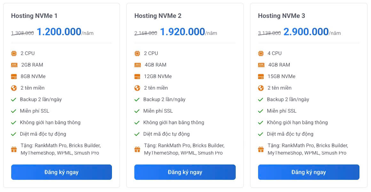
Task: Click Không giới hạn băng thông text in NVMe 2
Action: coord(174,123)
